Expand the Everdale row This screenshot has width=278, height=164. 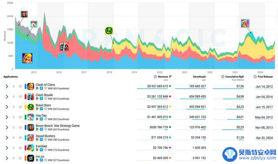7,148
